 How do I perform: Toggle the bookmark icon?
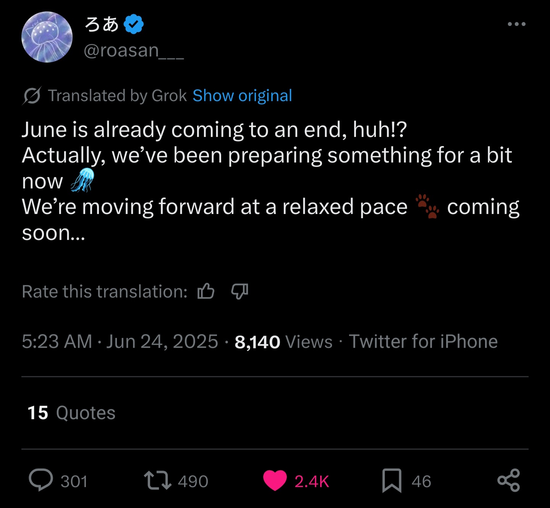tap(392, 481)
